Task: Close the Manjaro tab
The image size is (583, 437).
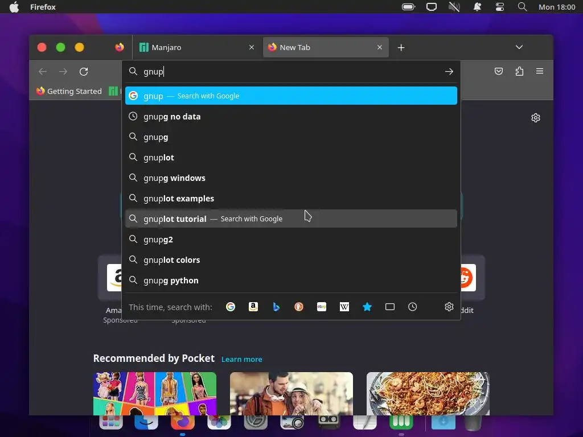Action: click(252, 47)
